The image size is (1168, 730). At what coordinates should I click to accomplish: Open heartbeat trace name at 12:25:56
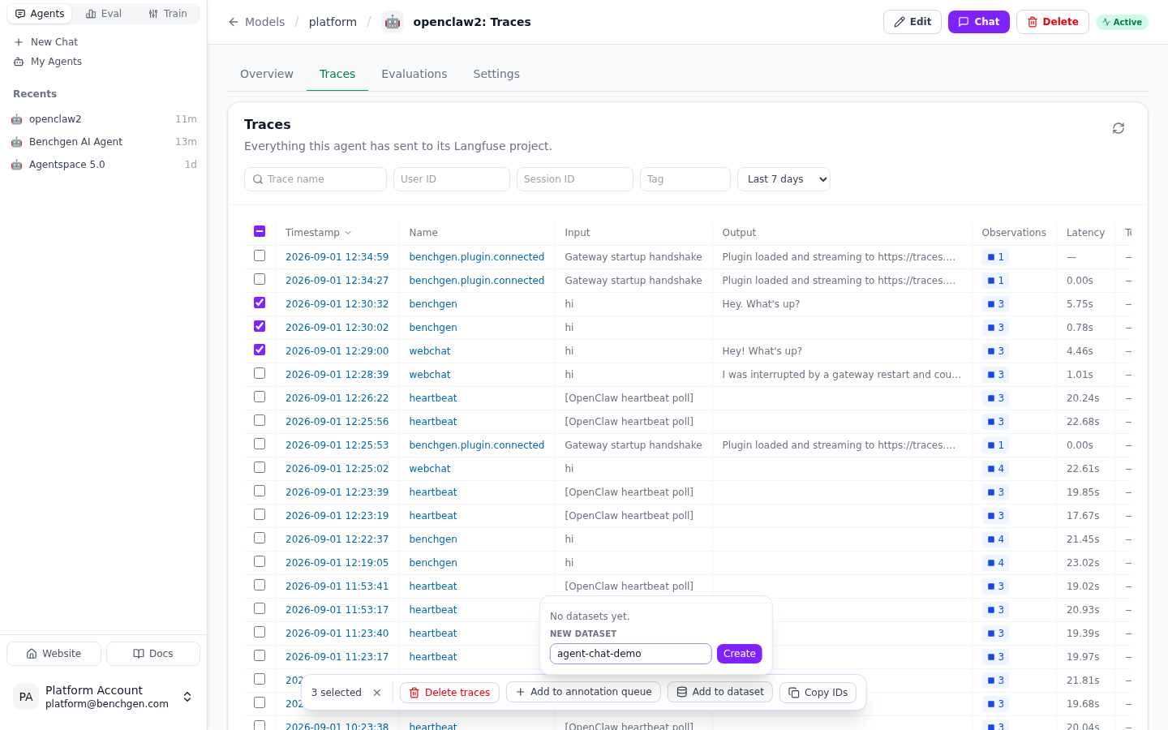(x=433, y=422)
